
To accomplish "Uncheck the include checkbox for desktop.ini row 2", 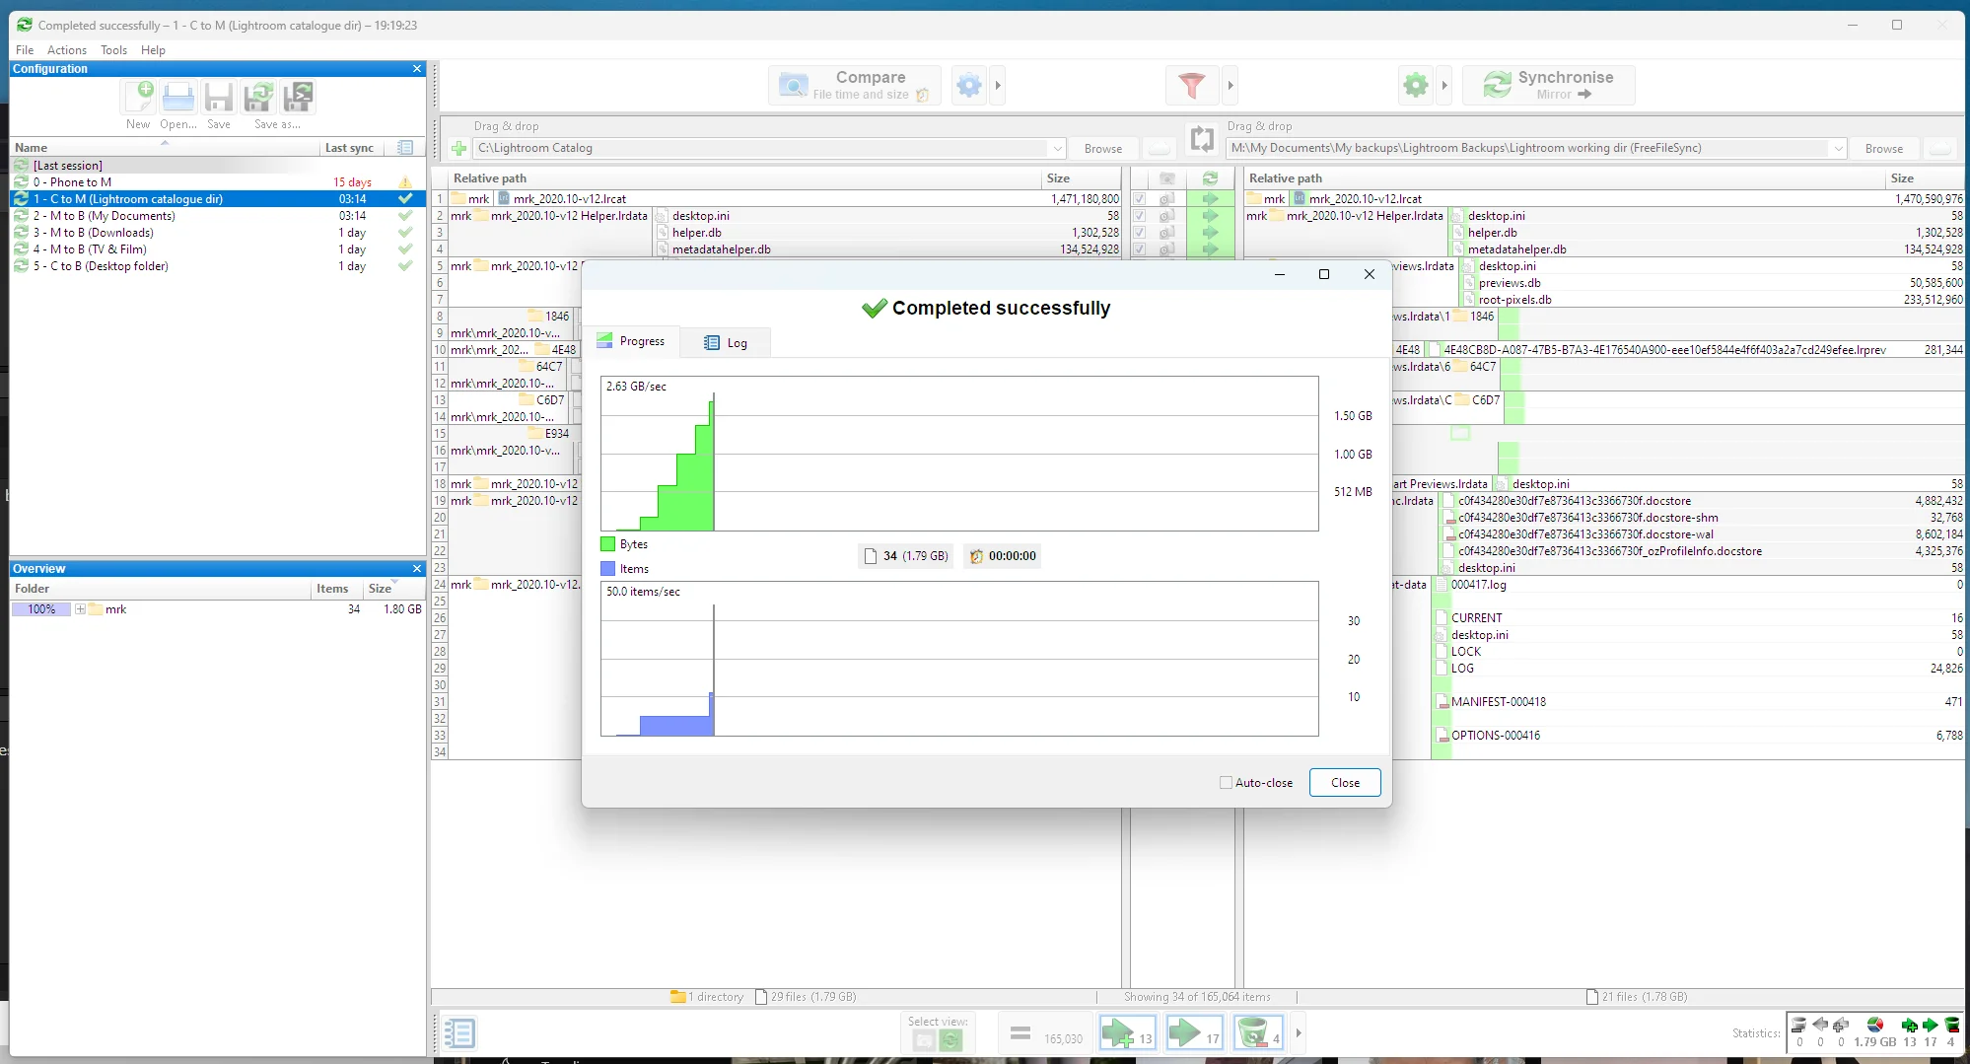I will tap(1140, 216).
